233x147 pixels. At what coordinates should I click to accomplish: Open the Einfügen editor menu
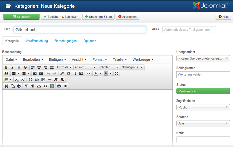57,59
